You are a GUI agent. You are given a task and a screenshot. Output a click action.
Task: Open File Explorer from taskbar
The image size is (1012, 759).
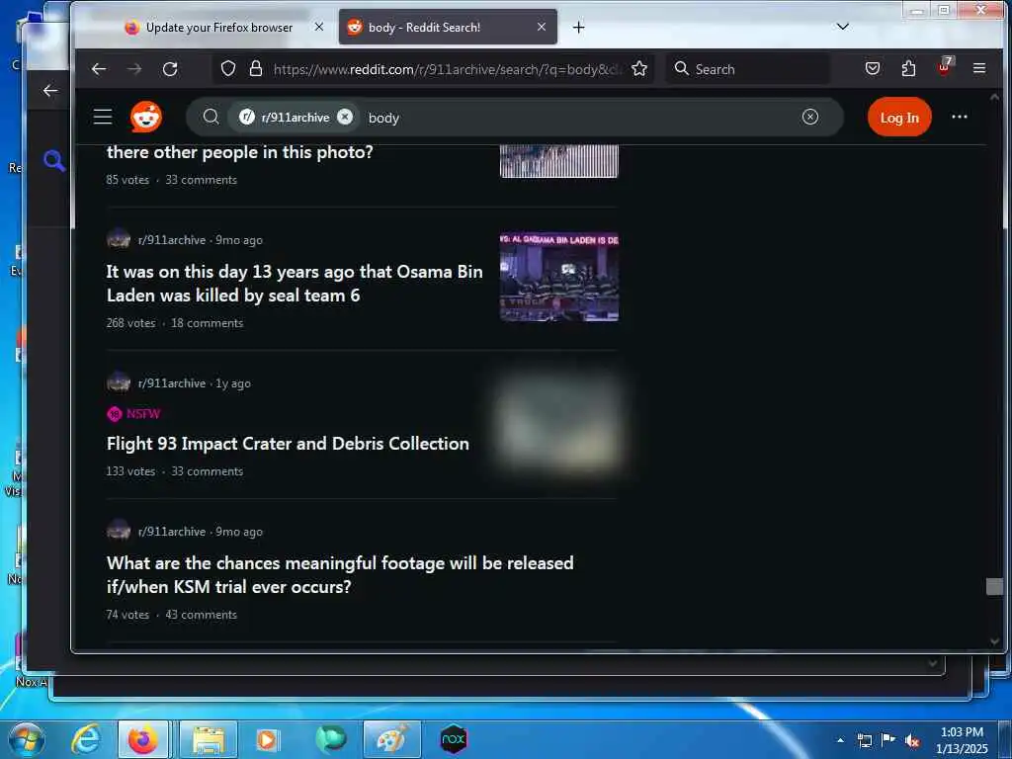tap(208, 739)
